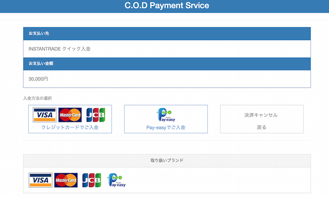Click the C.O.D Payment Srvice header title
Viewport: 329px width, 197px height.
pyautogui.click(x=167, y=6)
